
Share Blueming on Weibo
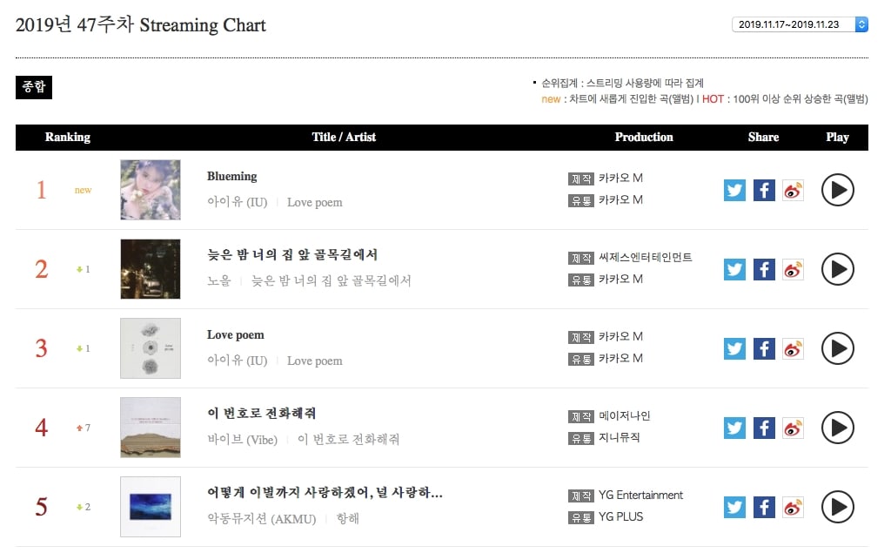[793, 190]
